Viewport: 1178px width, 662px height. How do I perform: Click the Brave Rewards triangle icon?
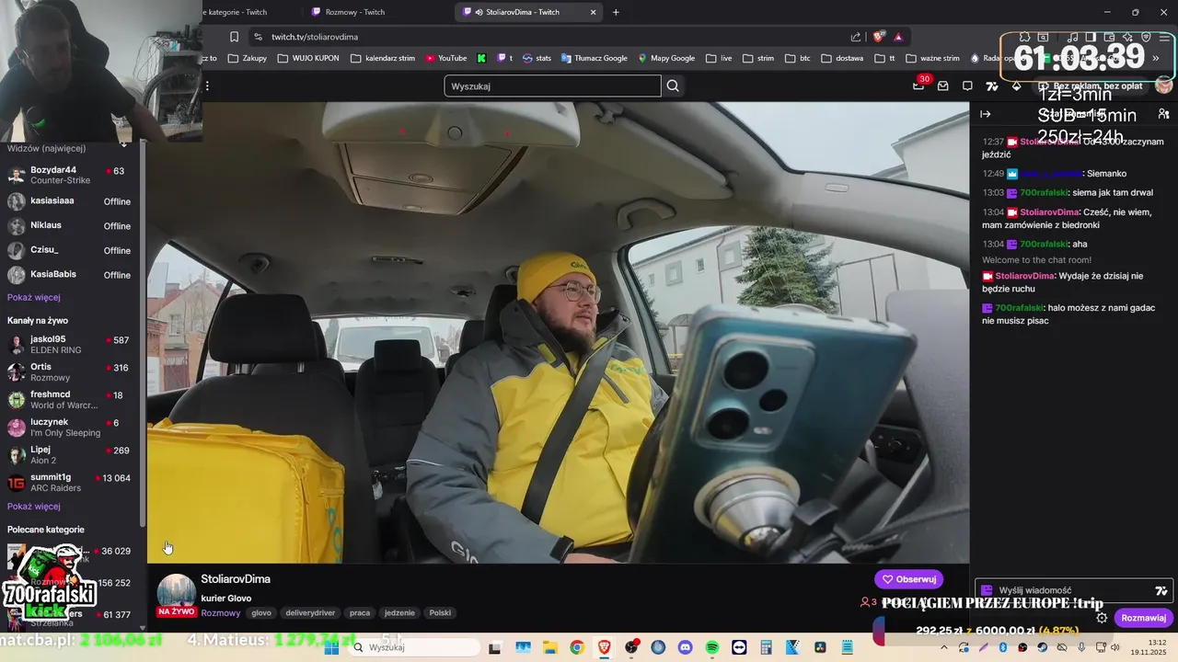click(898, 37)
